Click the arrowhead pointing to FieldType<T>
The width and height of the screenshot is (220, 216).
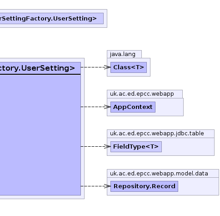[x=107, y=147]
